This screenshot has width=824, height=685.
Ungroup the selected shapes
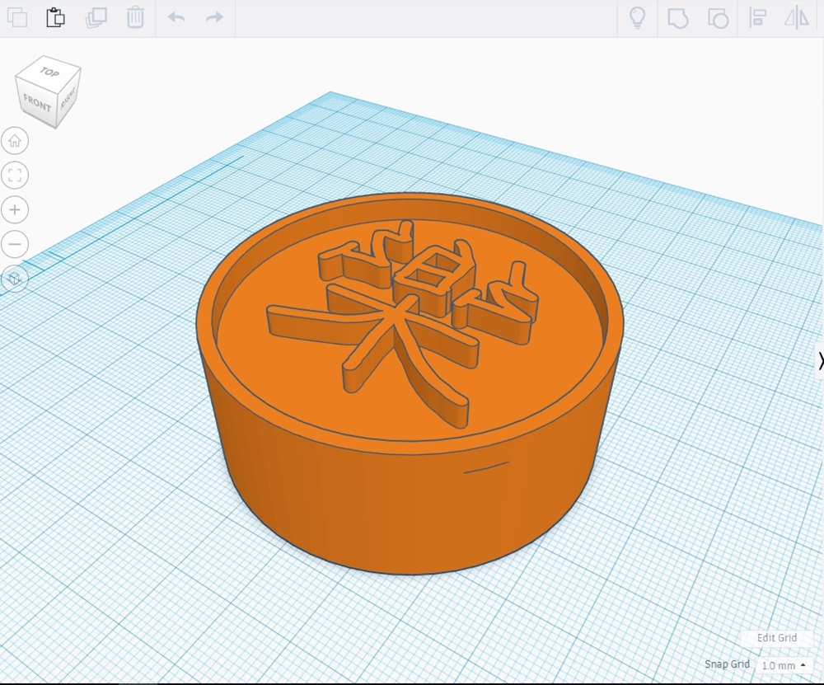pos(718,18)
